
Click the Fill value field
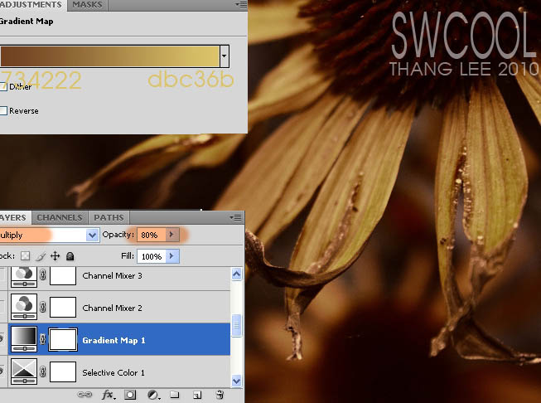click(152, 256)
